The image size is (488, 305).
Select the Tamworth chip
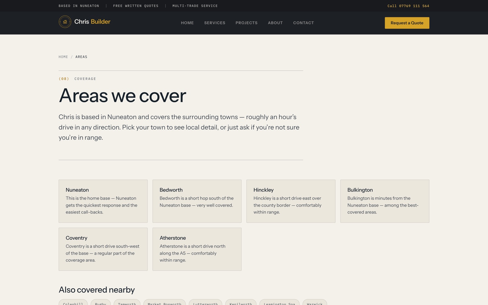tap(127, 303)
